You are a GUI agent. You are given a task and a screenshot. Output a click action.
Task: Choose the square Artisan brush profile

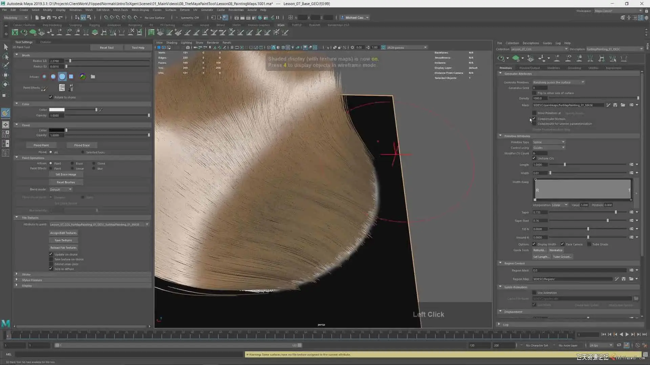coord(71,77)
